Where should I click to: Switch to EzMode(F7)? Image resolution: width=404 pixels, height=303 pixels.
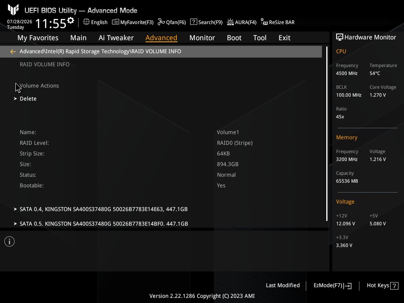pos(332,286)
